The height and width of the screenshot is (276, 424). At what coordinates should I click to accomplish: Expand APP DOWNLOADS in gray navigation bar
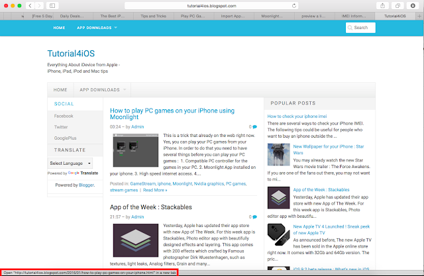tap(103, 89)
